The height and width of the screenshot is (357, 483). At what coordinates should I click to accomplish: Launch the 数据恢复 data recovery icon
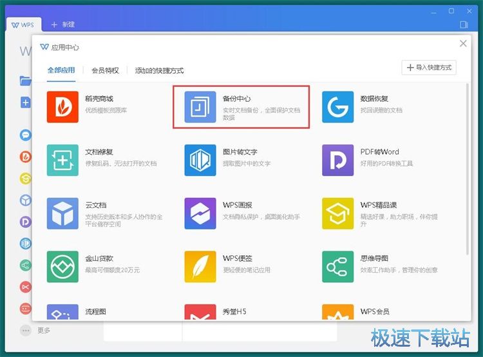pyautogui.click(x=338, y=107)
